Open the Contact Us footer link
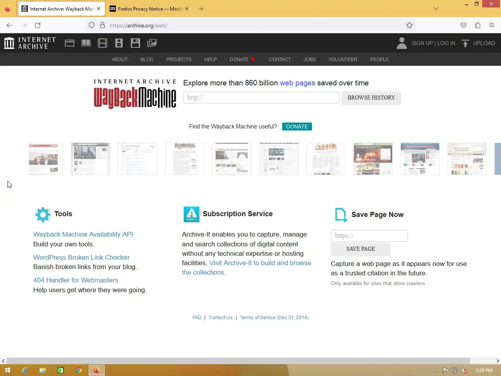The image size is (501, 376). (x=220, y=318)
